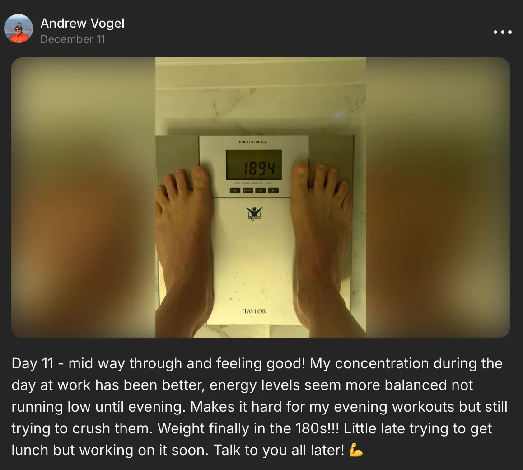Screen dimensions: 523x470
Task: Click the "Weight finally in the 180s!!!" sentence
Action: coord(248,428)
